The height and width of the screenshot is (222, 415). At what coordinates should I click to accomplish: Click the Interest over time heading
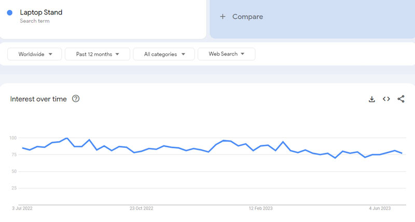[38, 99]
